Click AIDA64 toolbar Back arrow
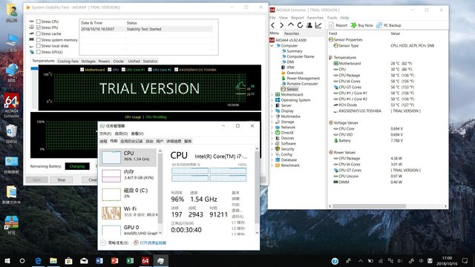This screenshot has width=475, height=267. pyautogui.click(x=273, y=25)
